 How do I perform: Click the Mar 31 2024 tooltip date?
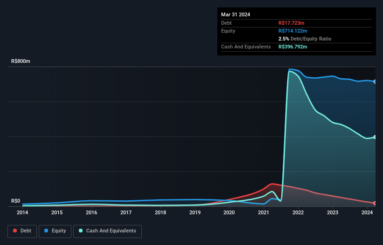236,14
